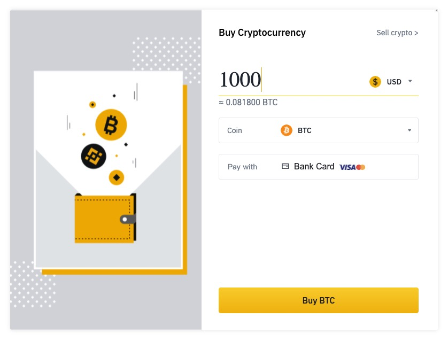The width and height of the screenshot is (448, 342).
Task: Select the Pay with Bank Card option
Action: tap(318, 166)
